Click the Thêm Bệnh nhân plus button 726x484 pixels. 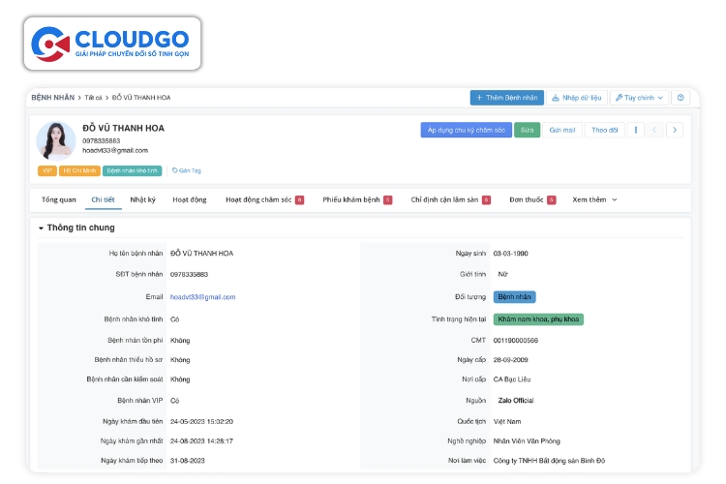[505, 98]
